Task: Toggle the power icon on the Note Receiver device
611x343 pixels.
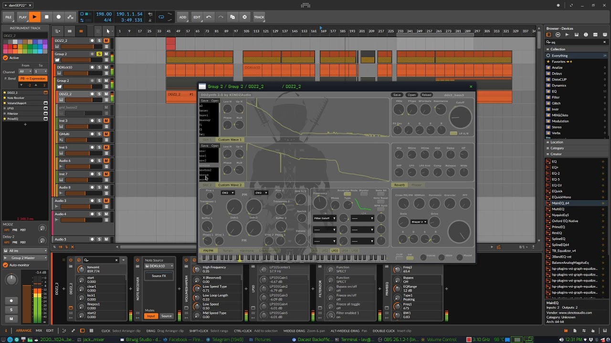Action: point(137,260)
